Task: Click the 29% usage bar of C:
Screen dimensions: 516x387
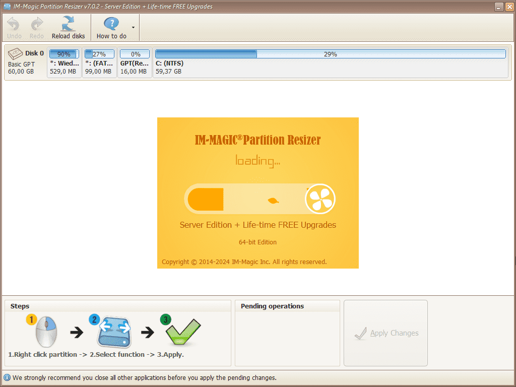Action: [x=331, y=54]
